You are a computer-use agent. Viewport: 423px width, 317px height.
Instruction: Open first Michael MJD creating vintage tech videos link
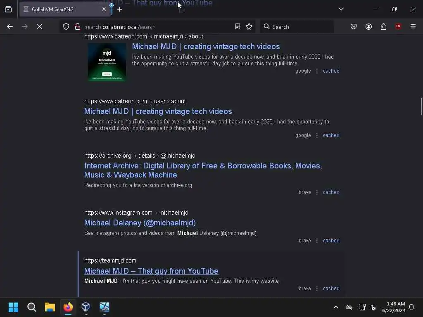tap(206, 46)
